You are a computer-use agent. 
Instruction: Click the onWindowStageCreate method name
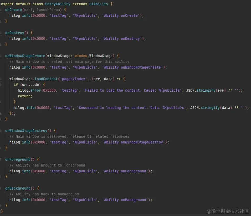pos(25,56)
